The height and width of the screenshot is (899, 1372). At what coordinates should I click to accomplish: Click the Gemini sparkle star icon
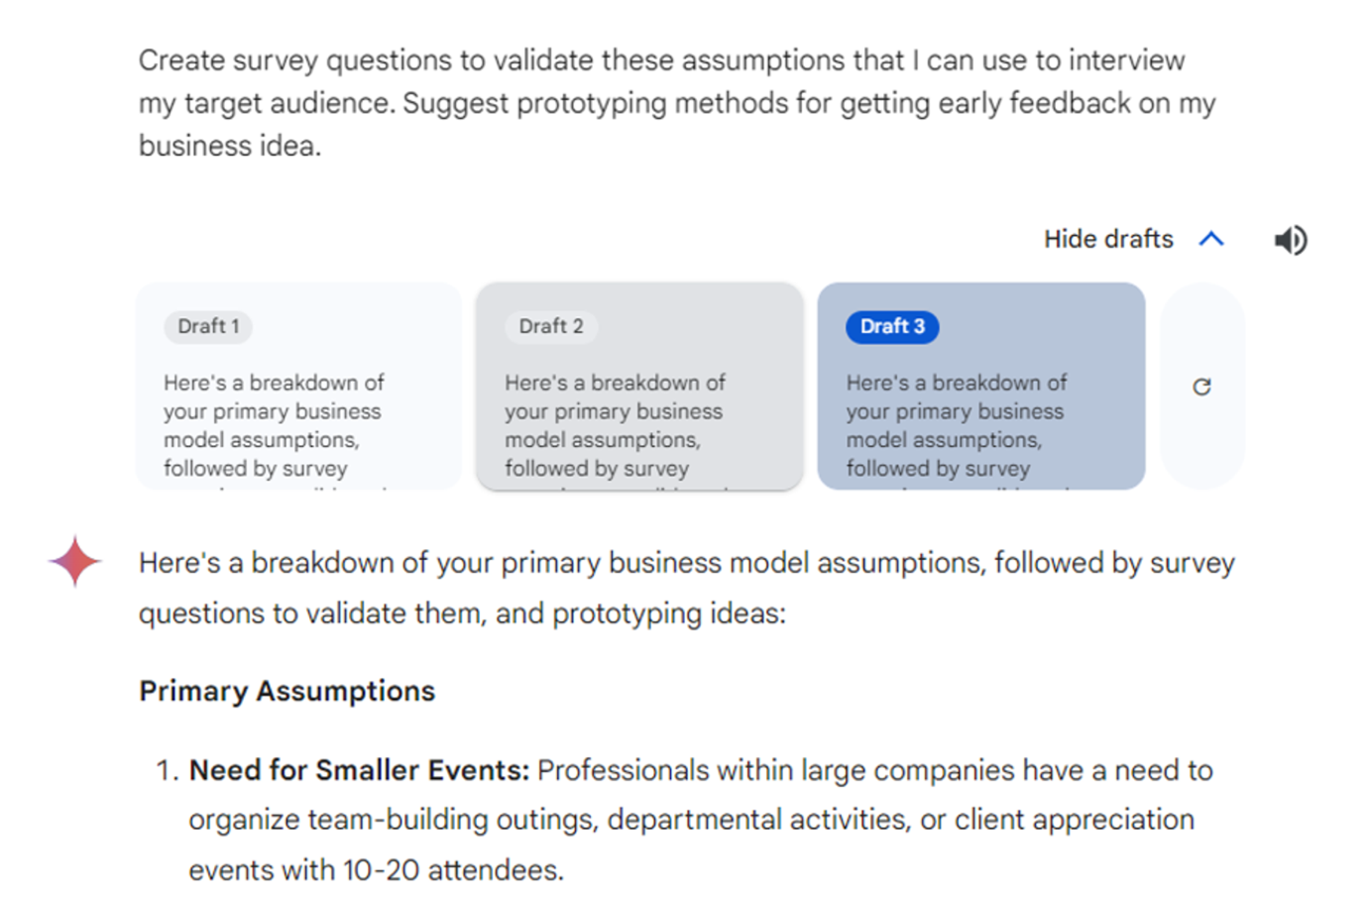point(74,561)
